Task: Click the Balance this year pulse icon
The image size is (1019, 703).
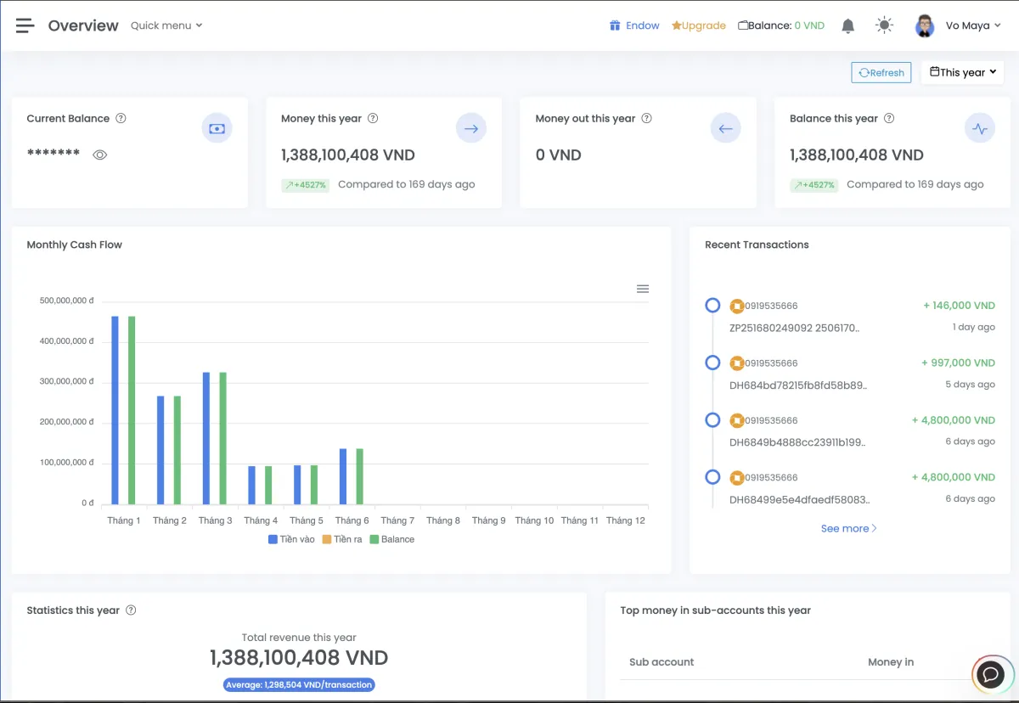Action: pos(980,129)
